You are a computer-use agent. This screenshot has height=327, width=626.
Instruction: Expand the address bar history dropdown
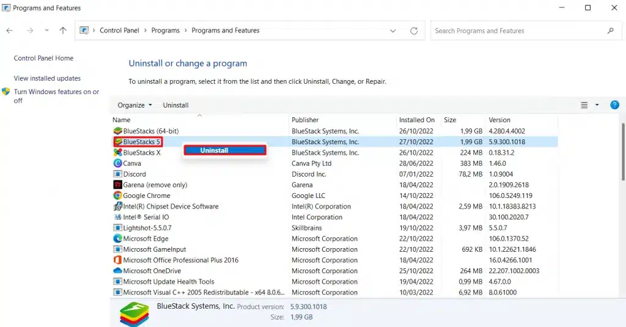(x=393, y=31)
